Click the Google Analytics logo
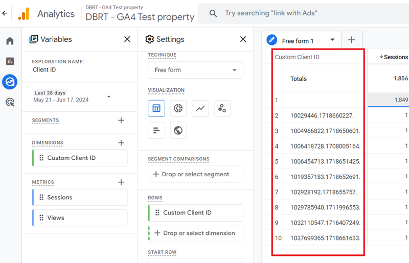This screenshot has height=263, width=409. tap(24, 14)
